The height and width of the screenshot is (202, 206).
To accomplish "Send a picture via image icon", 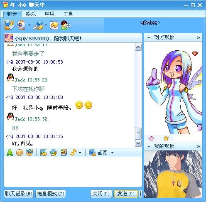I will [44, 153].
